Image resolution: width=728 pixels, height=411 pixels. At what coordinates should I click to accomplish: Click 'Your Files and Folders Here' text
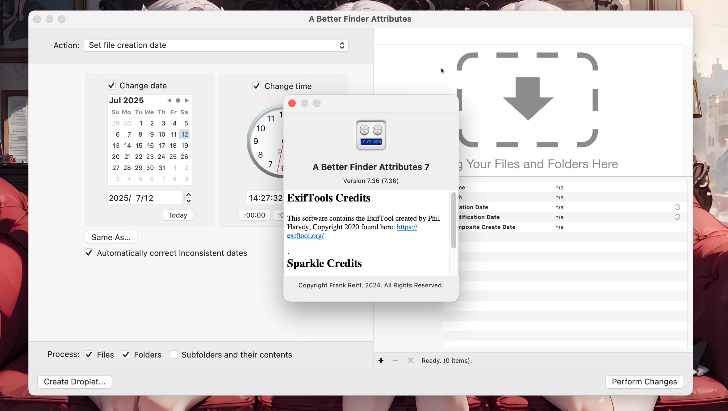pos(542,164)
